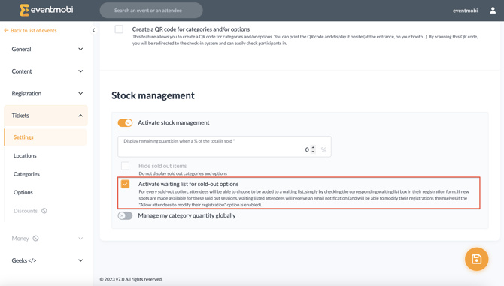
Task: Turn off Activate stock management toggle
Action: 125,122
